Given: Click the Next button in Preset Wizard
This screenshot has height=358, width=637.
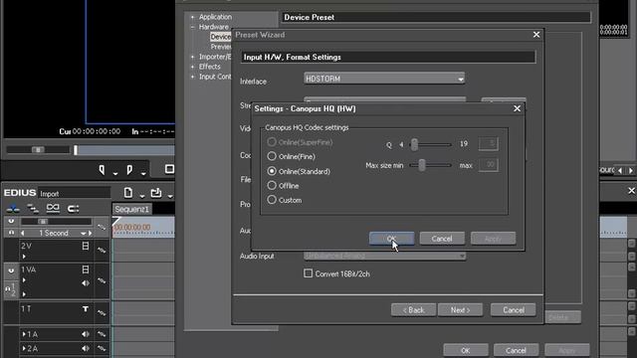Looking at the screenshot, I should tap(460, 309).
